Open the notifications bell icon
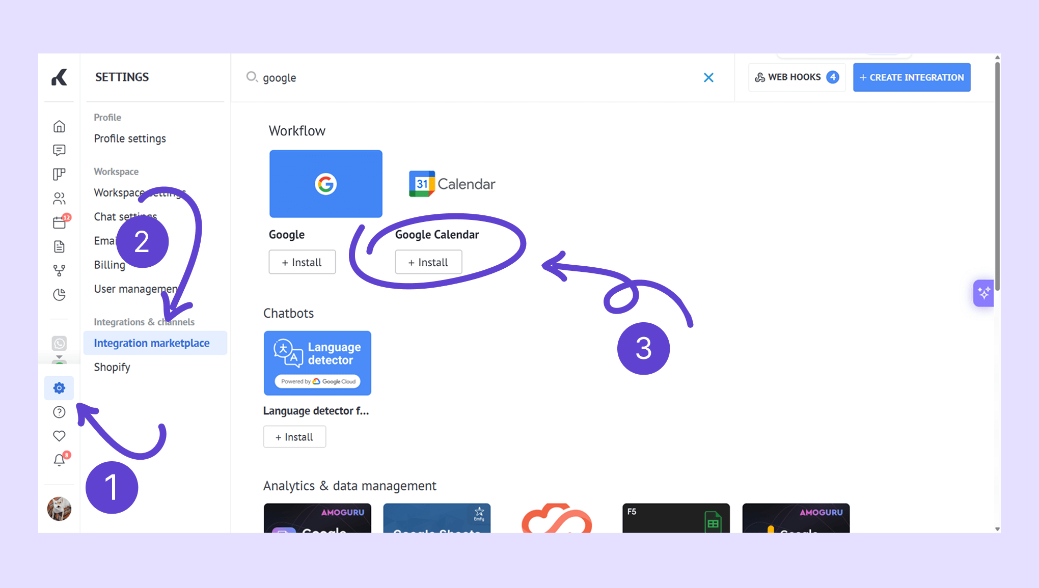The image size is (1039, 588). pyautogui.click(x=59, y=460)
